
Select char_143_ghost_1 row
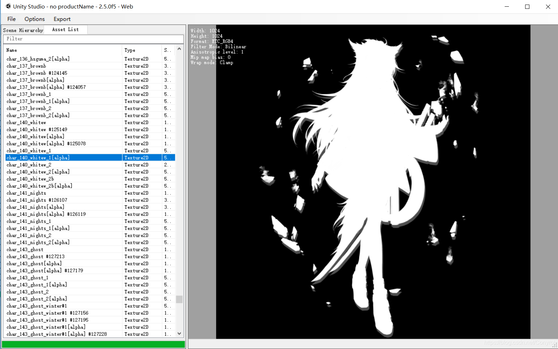[x=90, y=278]
